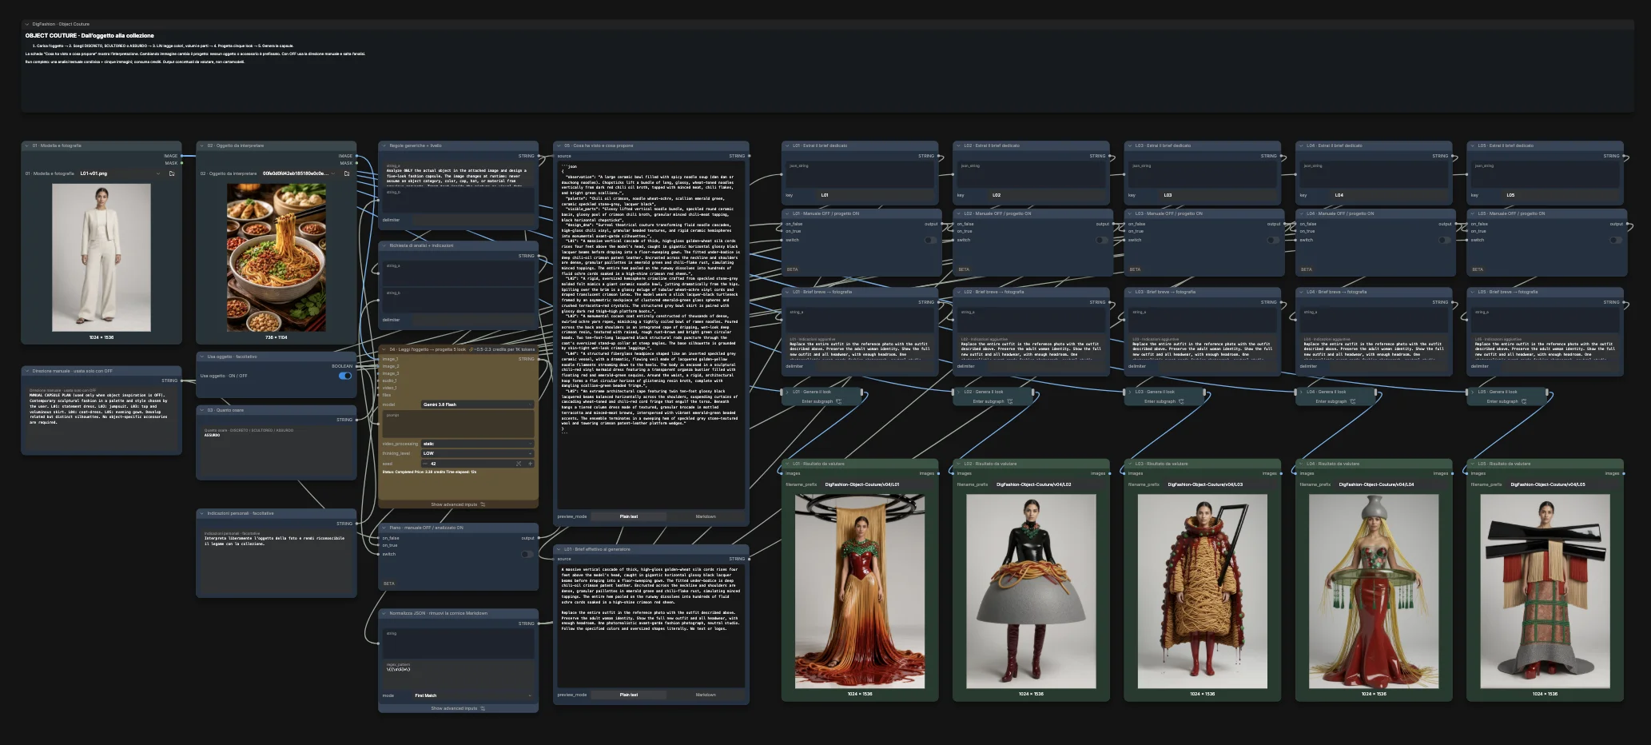Select Plain text preview in L01 Brief effettivo node

[629, 695]
